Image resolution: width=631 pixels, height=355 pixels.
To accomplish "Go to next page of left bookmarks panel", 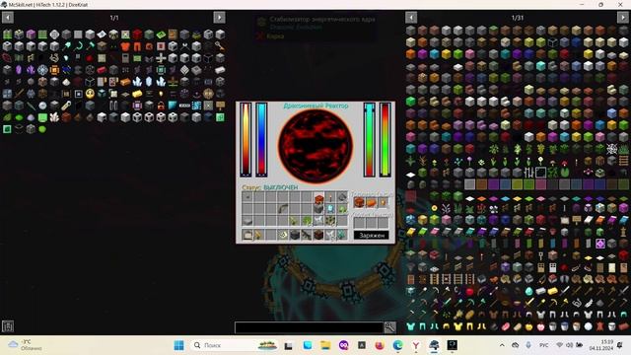I will 219,18.
